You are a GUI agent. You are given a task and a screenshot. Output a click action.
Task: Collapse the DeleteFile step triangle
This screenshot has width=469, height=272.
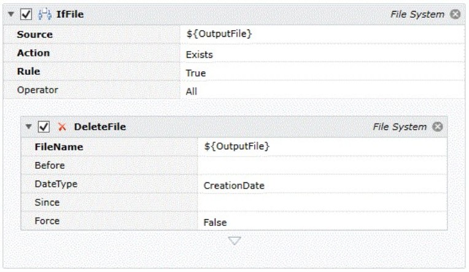(x=29, y=126)
